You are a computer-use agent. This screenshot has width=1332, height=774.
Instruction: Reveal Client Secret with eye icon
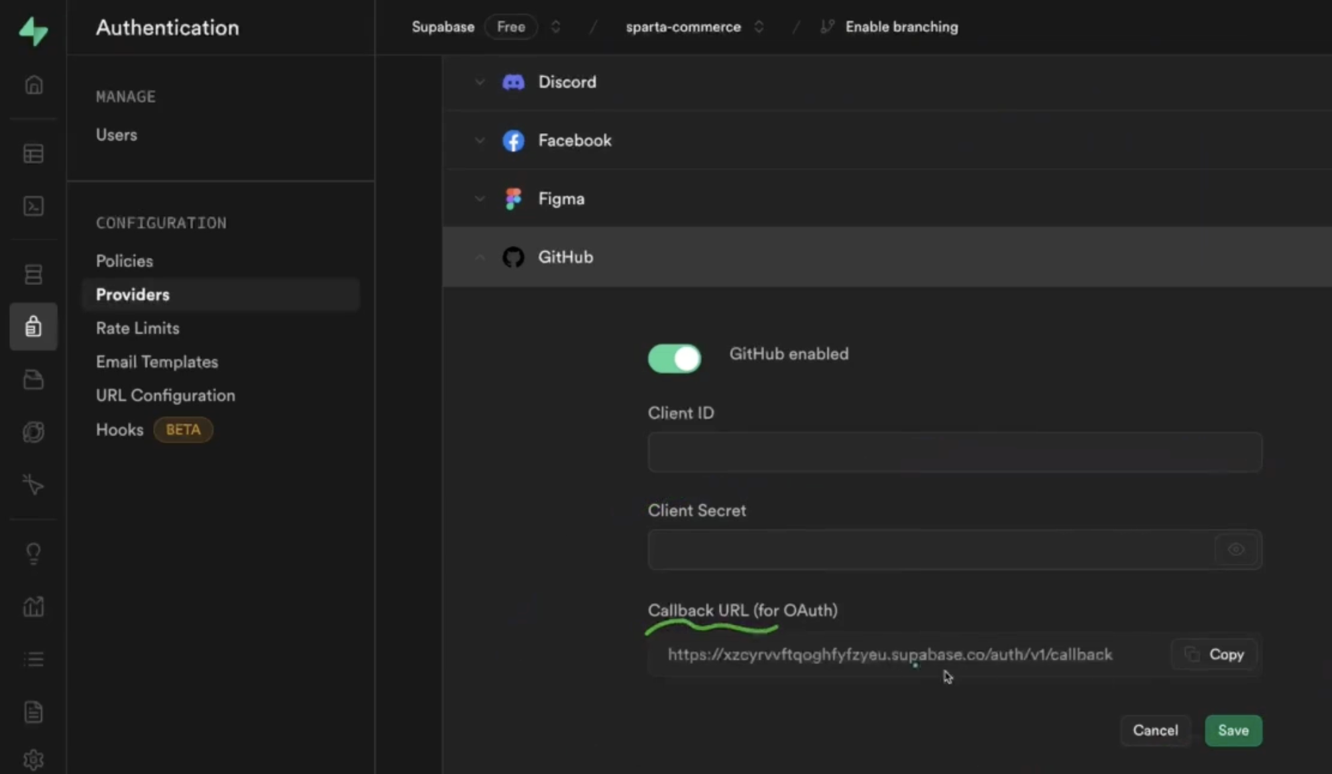[x=1235, y=549]
